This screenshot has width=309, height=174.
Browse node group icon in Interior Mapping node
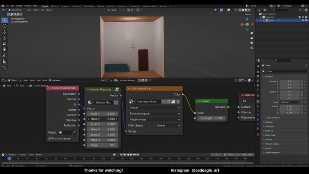click(90, 102)
